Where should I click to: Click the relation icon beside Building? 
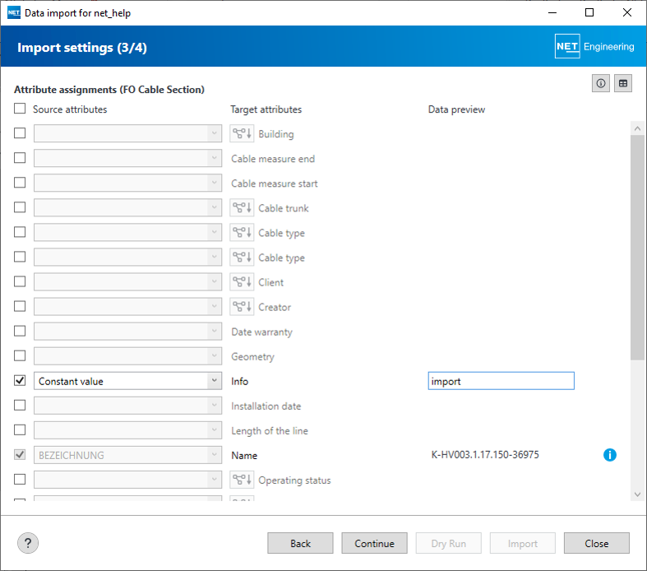tap(242, 134)
